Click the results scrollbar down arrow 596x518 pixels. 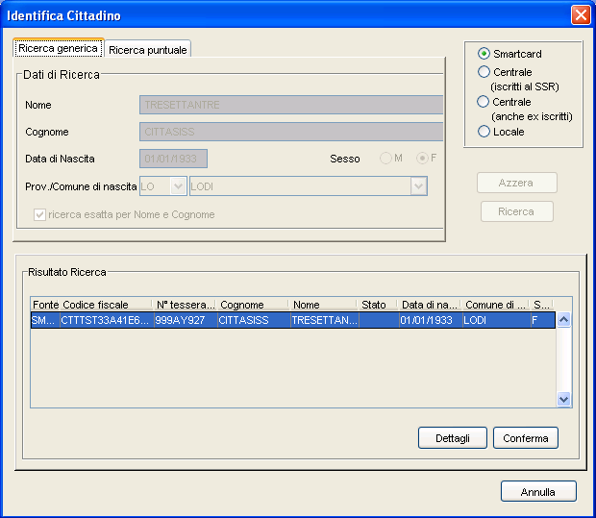coord(564,399)
